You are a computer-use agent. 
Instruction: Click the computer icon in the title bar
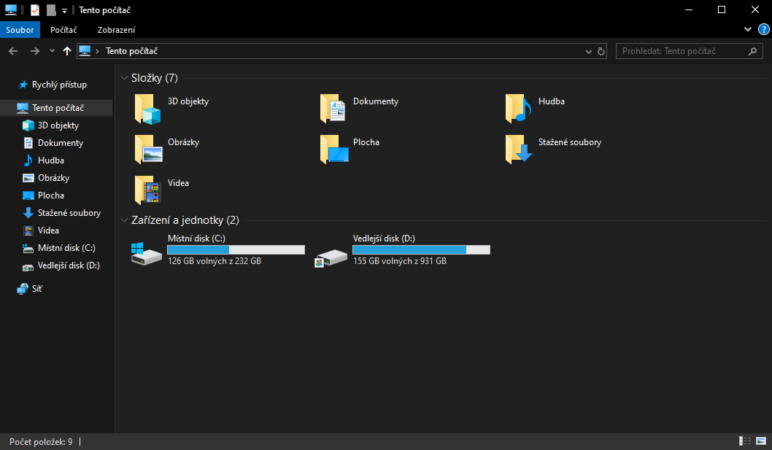[10, 10]
